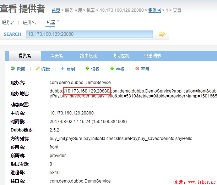Switch to the 提供者 tab
Screen dimensions: 217x185
(x=25, y=56)
